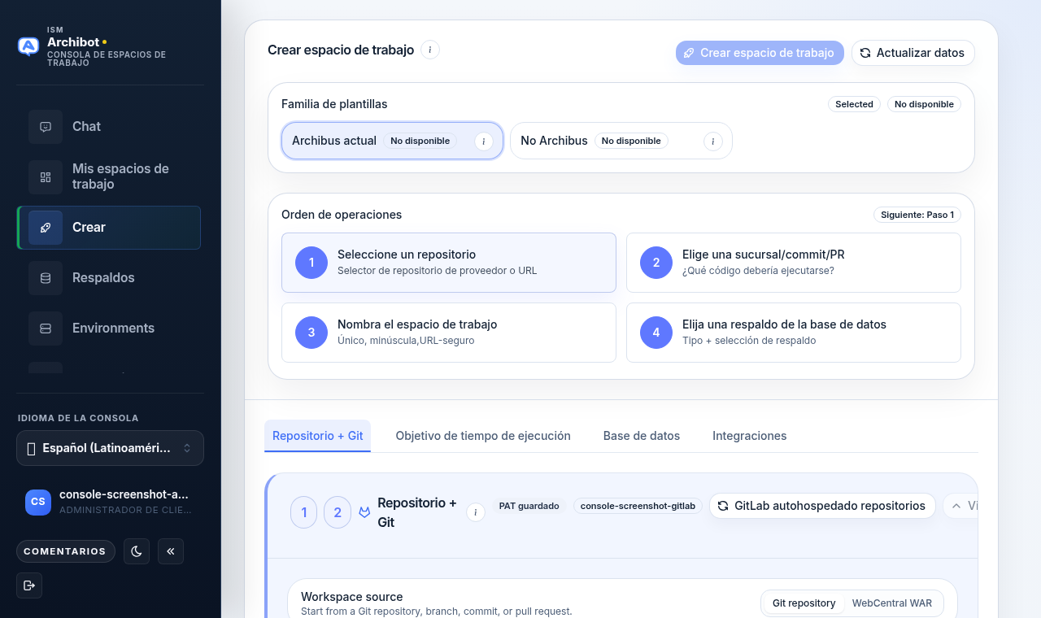Toggle dark mode moon icon
Image resolution: width=1041 pixels, height=618 pixels.
[137, 551]
